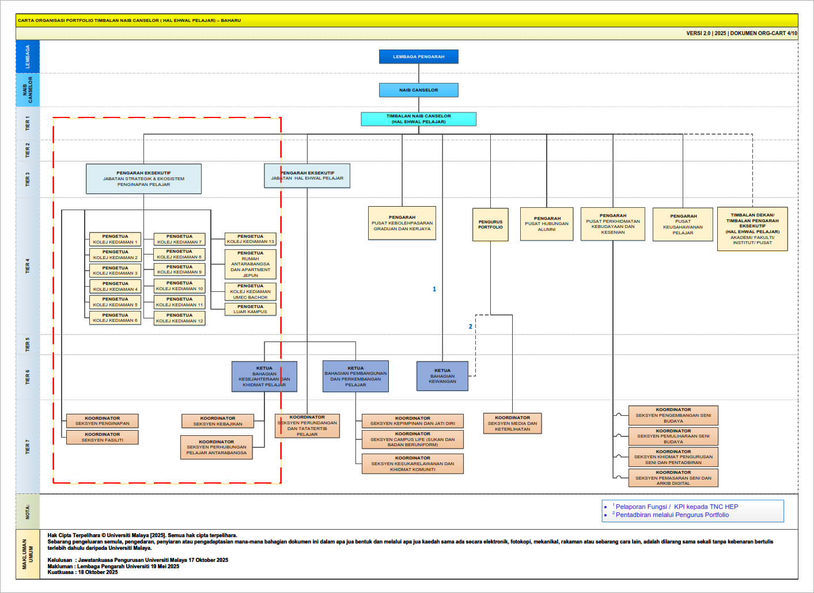Click Pentadbiran melalui Pengurus Portfolio note text
The height and width of the screenshot is (593, 814).
tap(672, 515)
